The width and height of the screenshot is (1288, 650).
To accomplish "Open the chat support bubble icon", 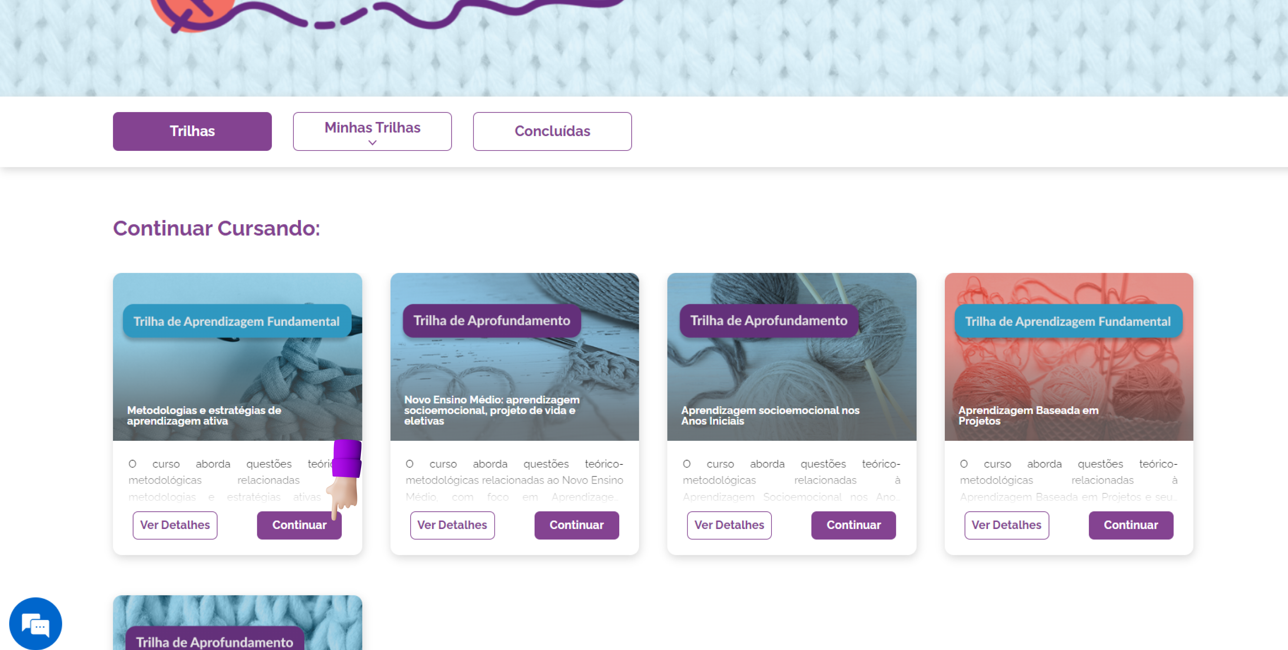I will (x=36, y=624).
